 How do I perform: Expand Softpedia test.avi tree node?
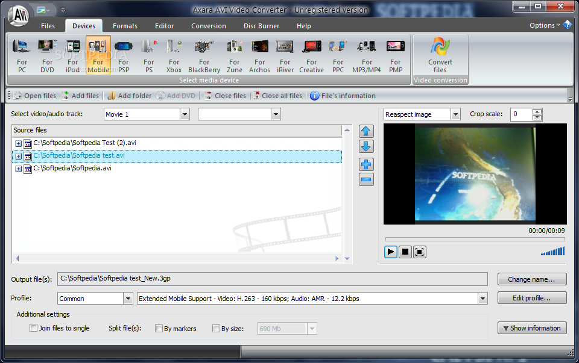tap(18, 157)
